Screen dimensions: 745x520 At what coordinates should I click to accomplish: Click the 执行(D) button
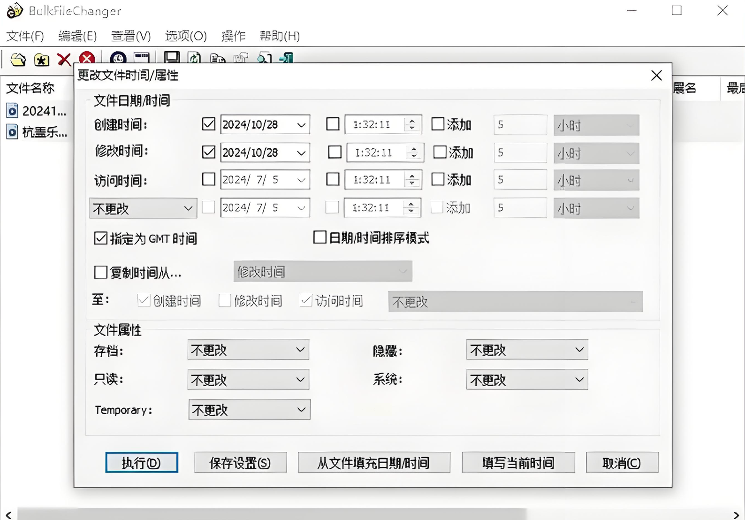point(142,463)
